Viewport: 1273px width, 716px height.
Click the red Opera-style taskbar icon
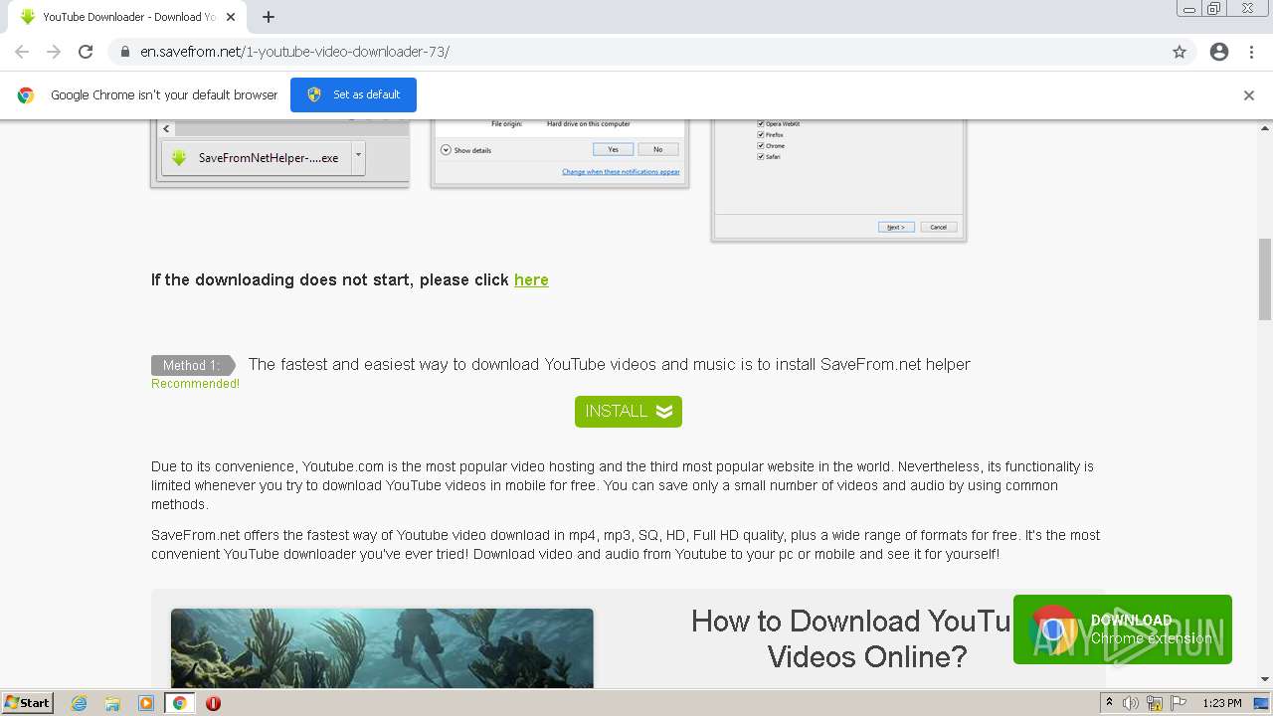pyautogui.click(x=213, y=703)
